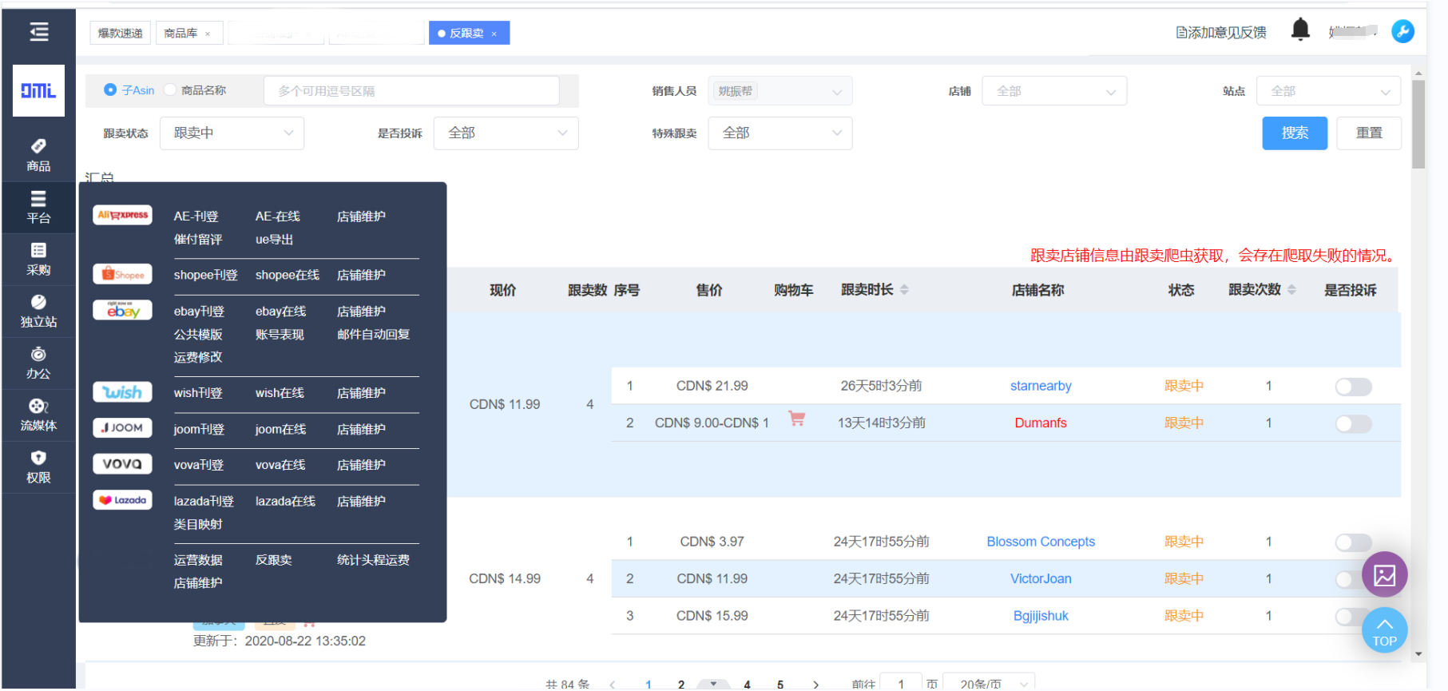Click the 搜索 button

click(x=1294, y=133)
